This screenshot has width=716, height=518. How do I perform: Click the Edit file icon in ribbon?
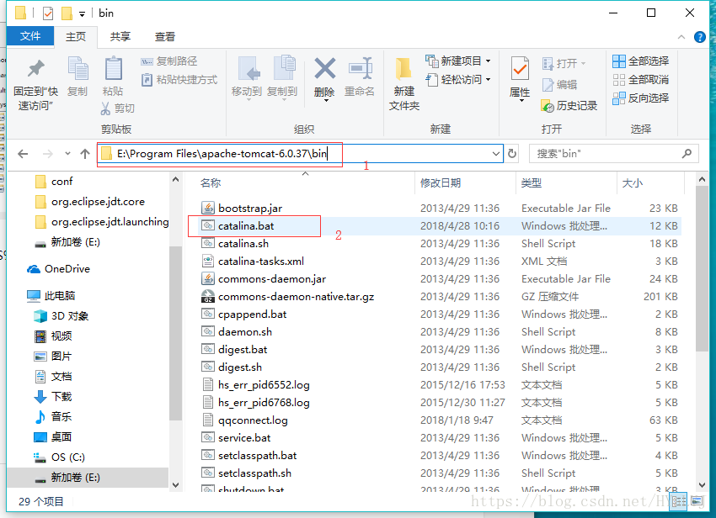(548, 85)
